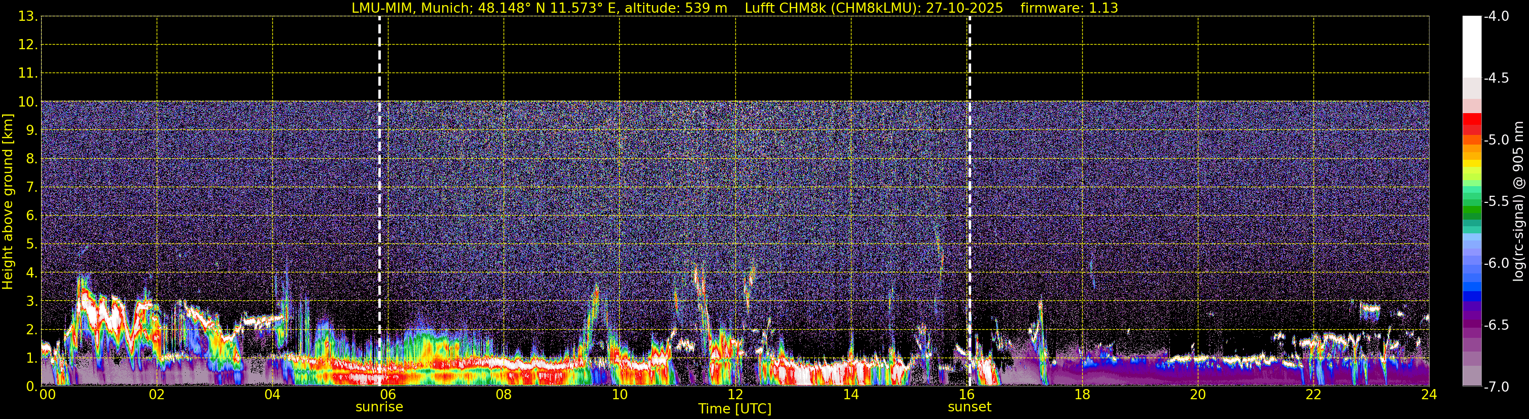Click the 'sunrise' label below the axis
Viewport: 1529px width, 419px height.
[379, 407]
